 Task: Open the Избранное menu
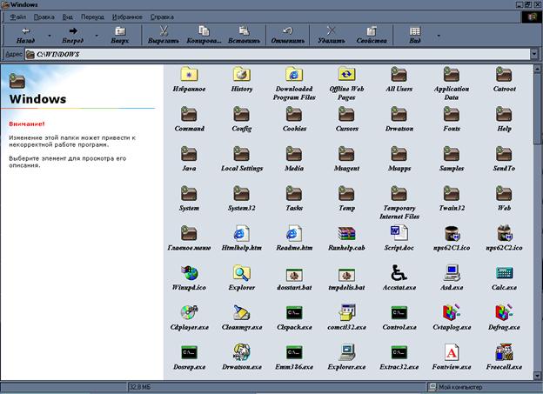coord(127,17)
